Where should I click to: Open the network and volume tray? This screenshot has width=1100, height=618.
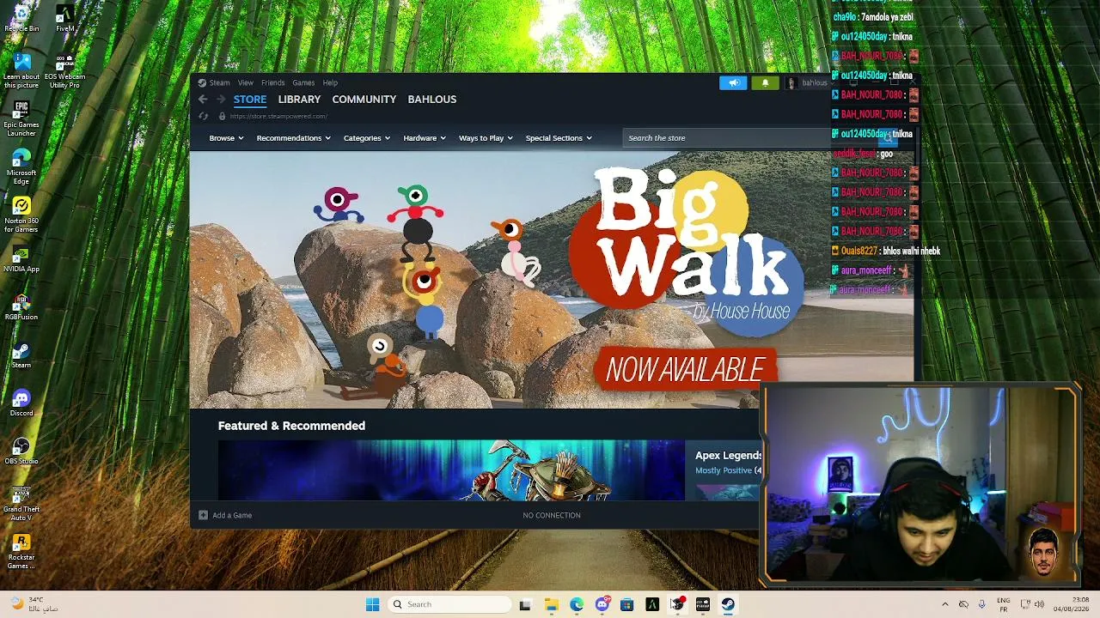click(x=1031, y=604)
